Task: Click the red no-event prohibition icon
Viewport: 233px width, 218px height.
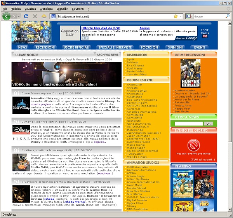Action: coord(194,145)
